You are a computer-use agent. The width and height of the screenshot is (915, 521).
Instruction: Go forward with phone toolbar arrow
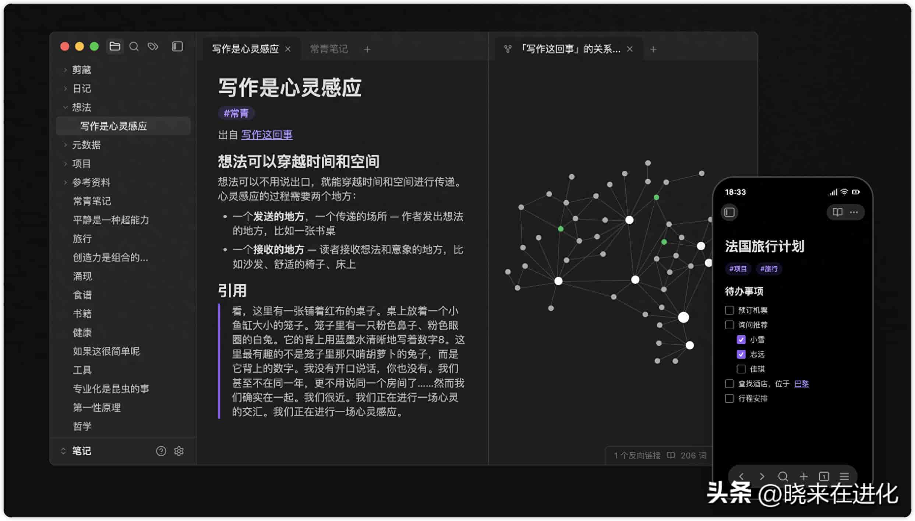(762, 476)
